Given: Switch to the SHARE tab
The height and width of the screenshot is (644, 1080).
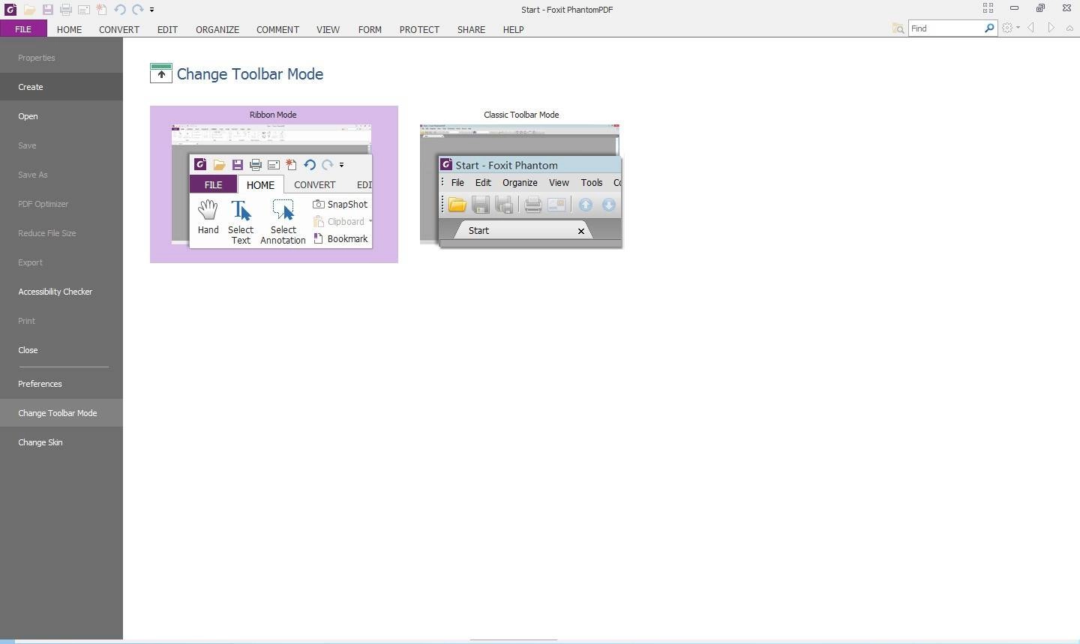Looking at the screenshot, I should (471, 29).
